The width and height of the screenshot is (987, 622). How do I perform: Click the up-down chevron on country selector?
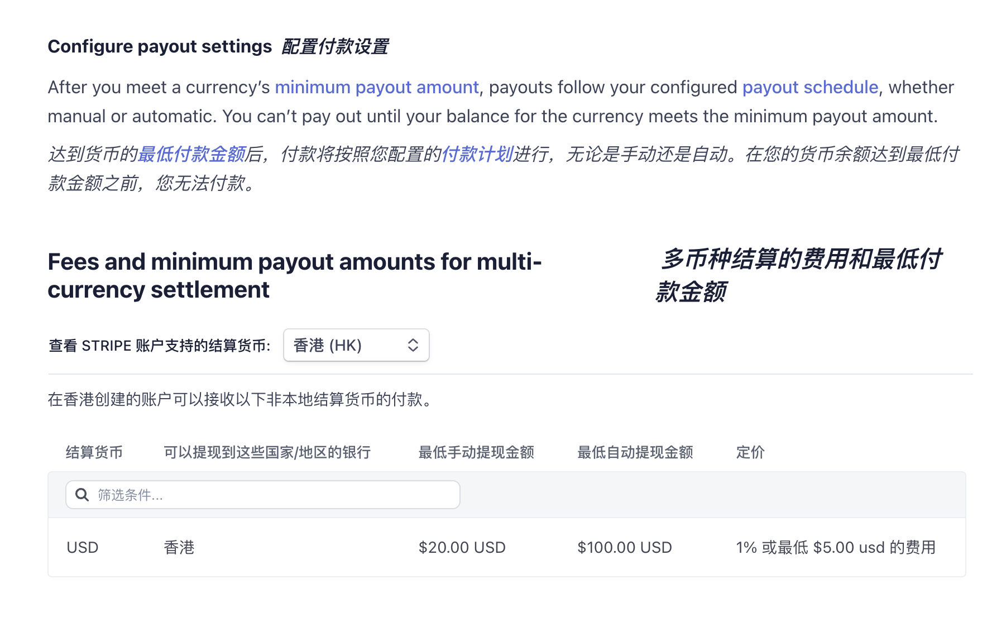tap(413, 345)
